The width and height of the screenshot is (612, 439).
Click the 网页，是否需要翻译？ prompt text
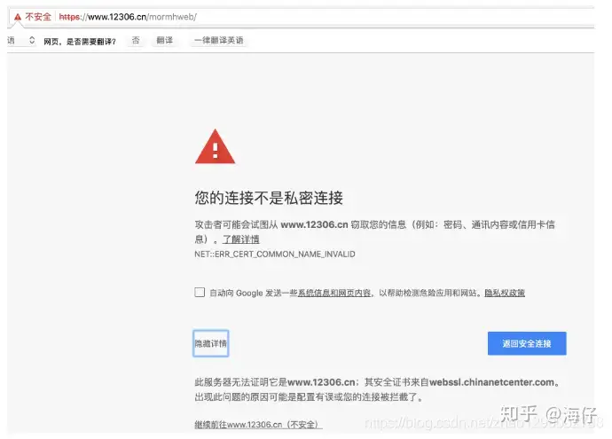pos(80,42)
